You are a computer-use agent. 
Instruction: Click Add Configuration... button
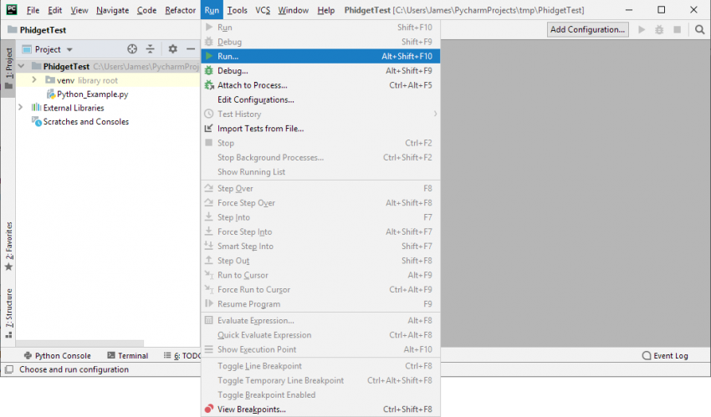588,29
